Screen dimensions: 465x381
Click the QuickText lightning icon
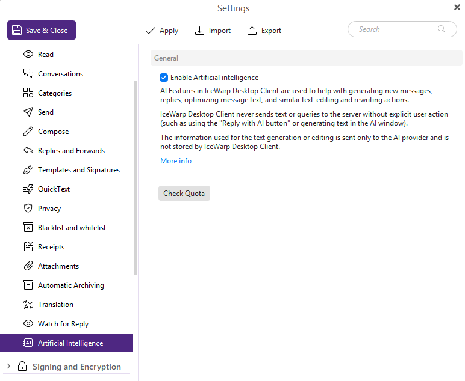(28, 189)
